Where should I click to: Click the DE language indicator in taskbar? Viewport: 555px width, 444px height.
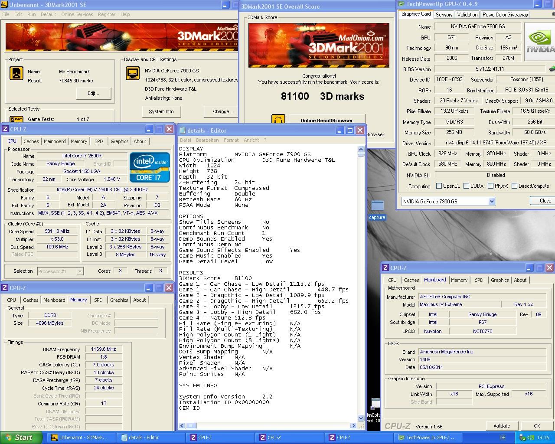tap(503, 437)
